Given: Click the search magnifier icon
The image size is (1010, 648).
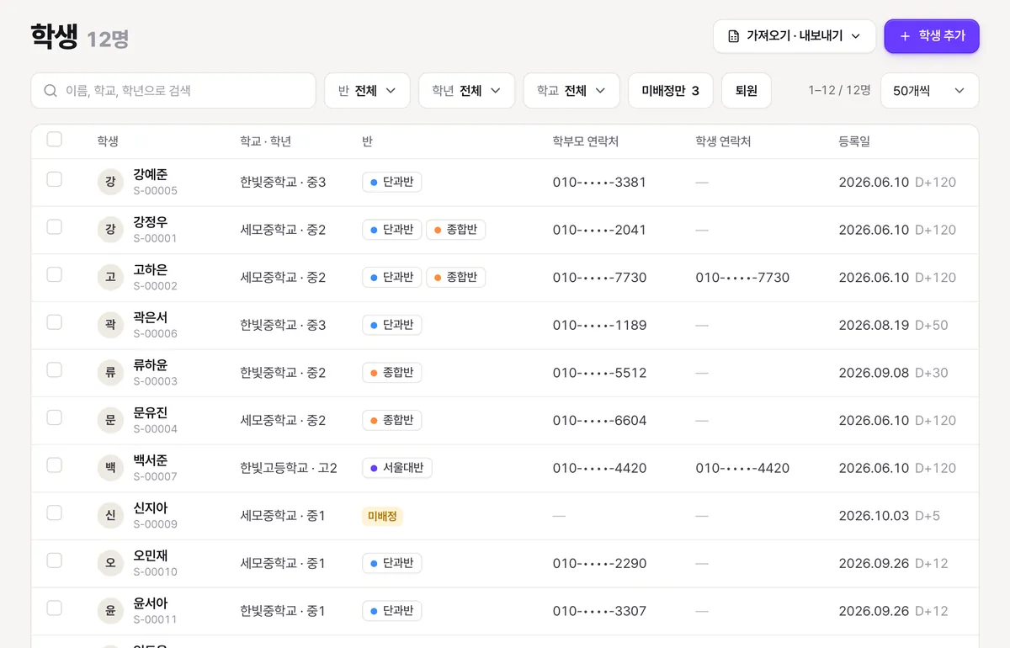Looking at the screenshot, I should (50, 90).
